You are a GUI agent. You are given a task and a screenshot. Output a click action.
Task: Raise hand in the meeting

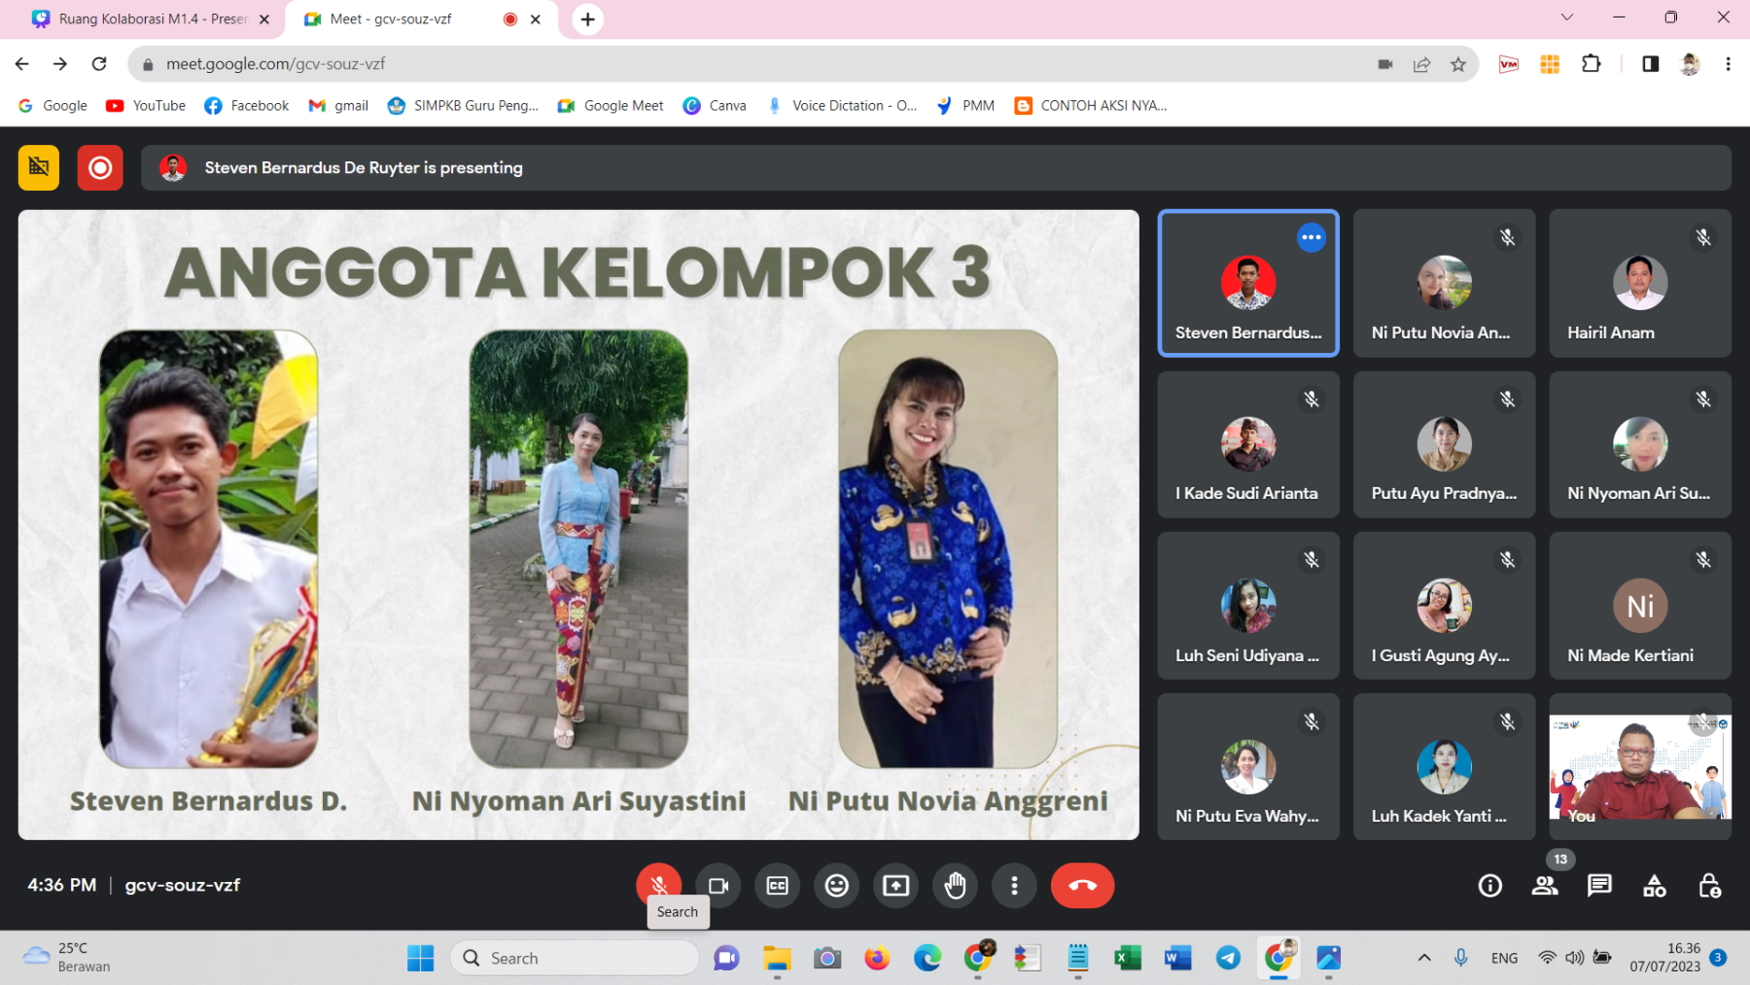tap(955, 886)
